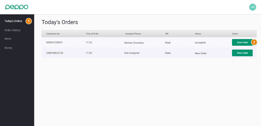Screen dimensions: 261x126
Task: Select customer number NSNXC238831
Action: (54, 42)
